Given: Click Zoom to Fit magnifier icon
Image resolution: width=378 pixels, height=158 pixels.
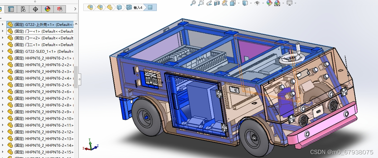Looking at the screenshot, I should tap(193, 3).
